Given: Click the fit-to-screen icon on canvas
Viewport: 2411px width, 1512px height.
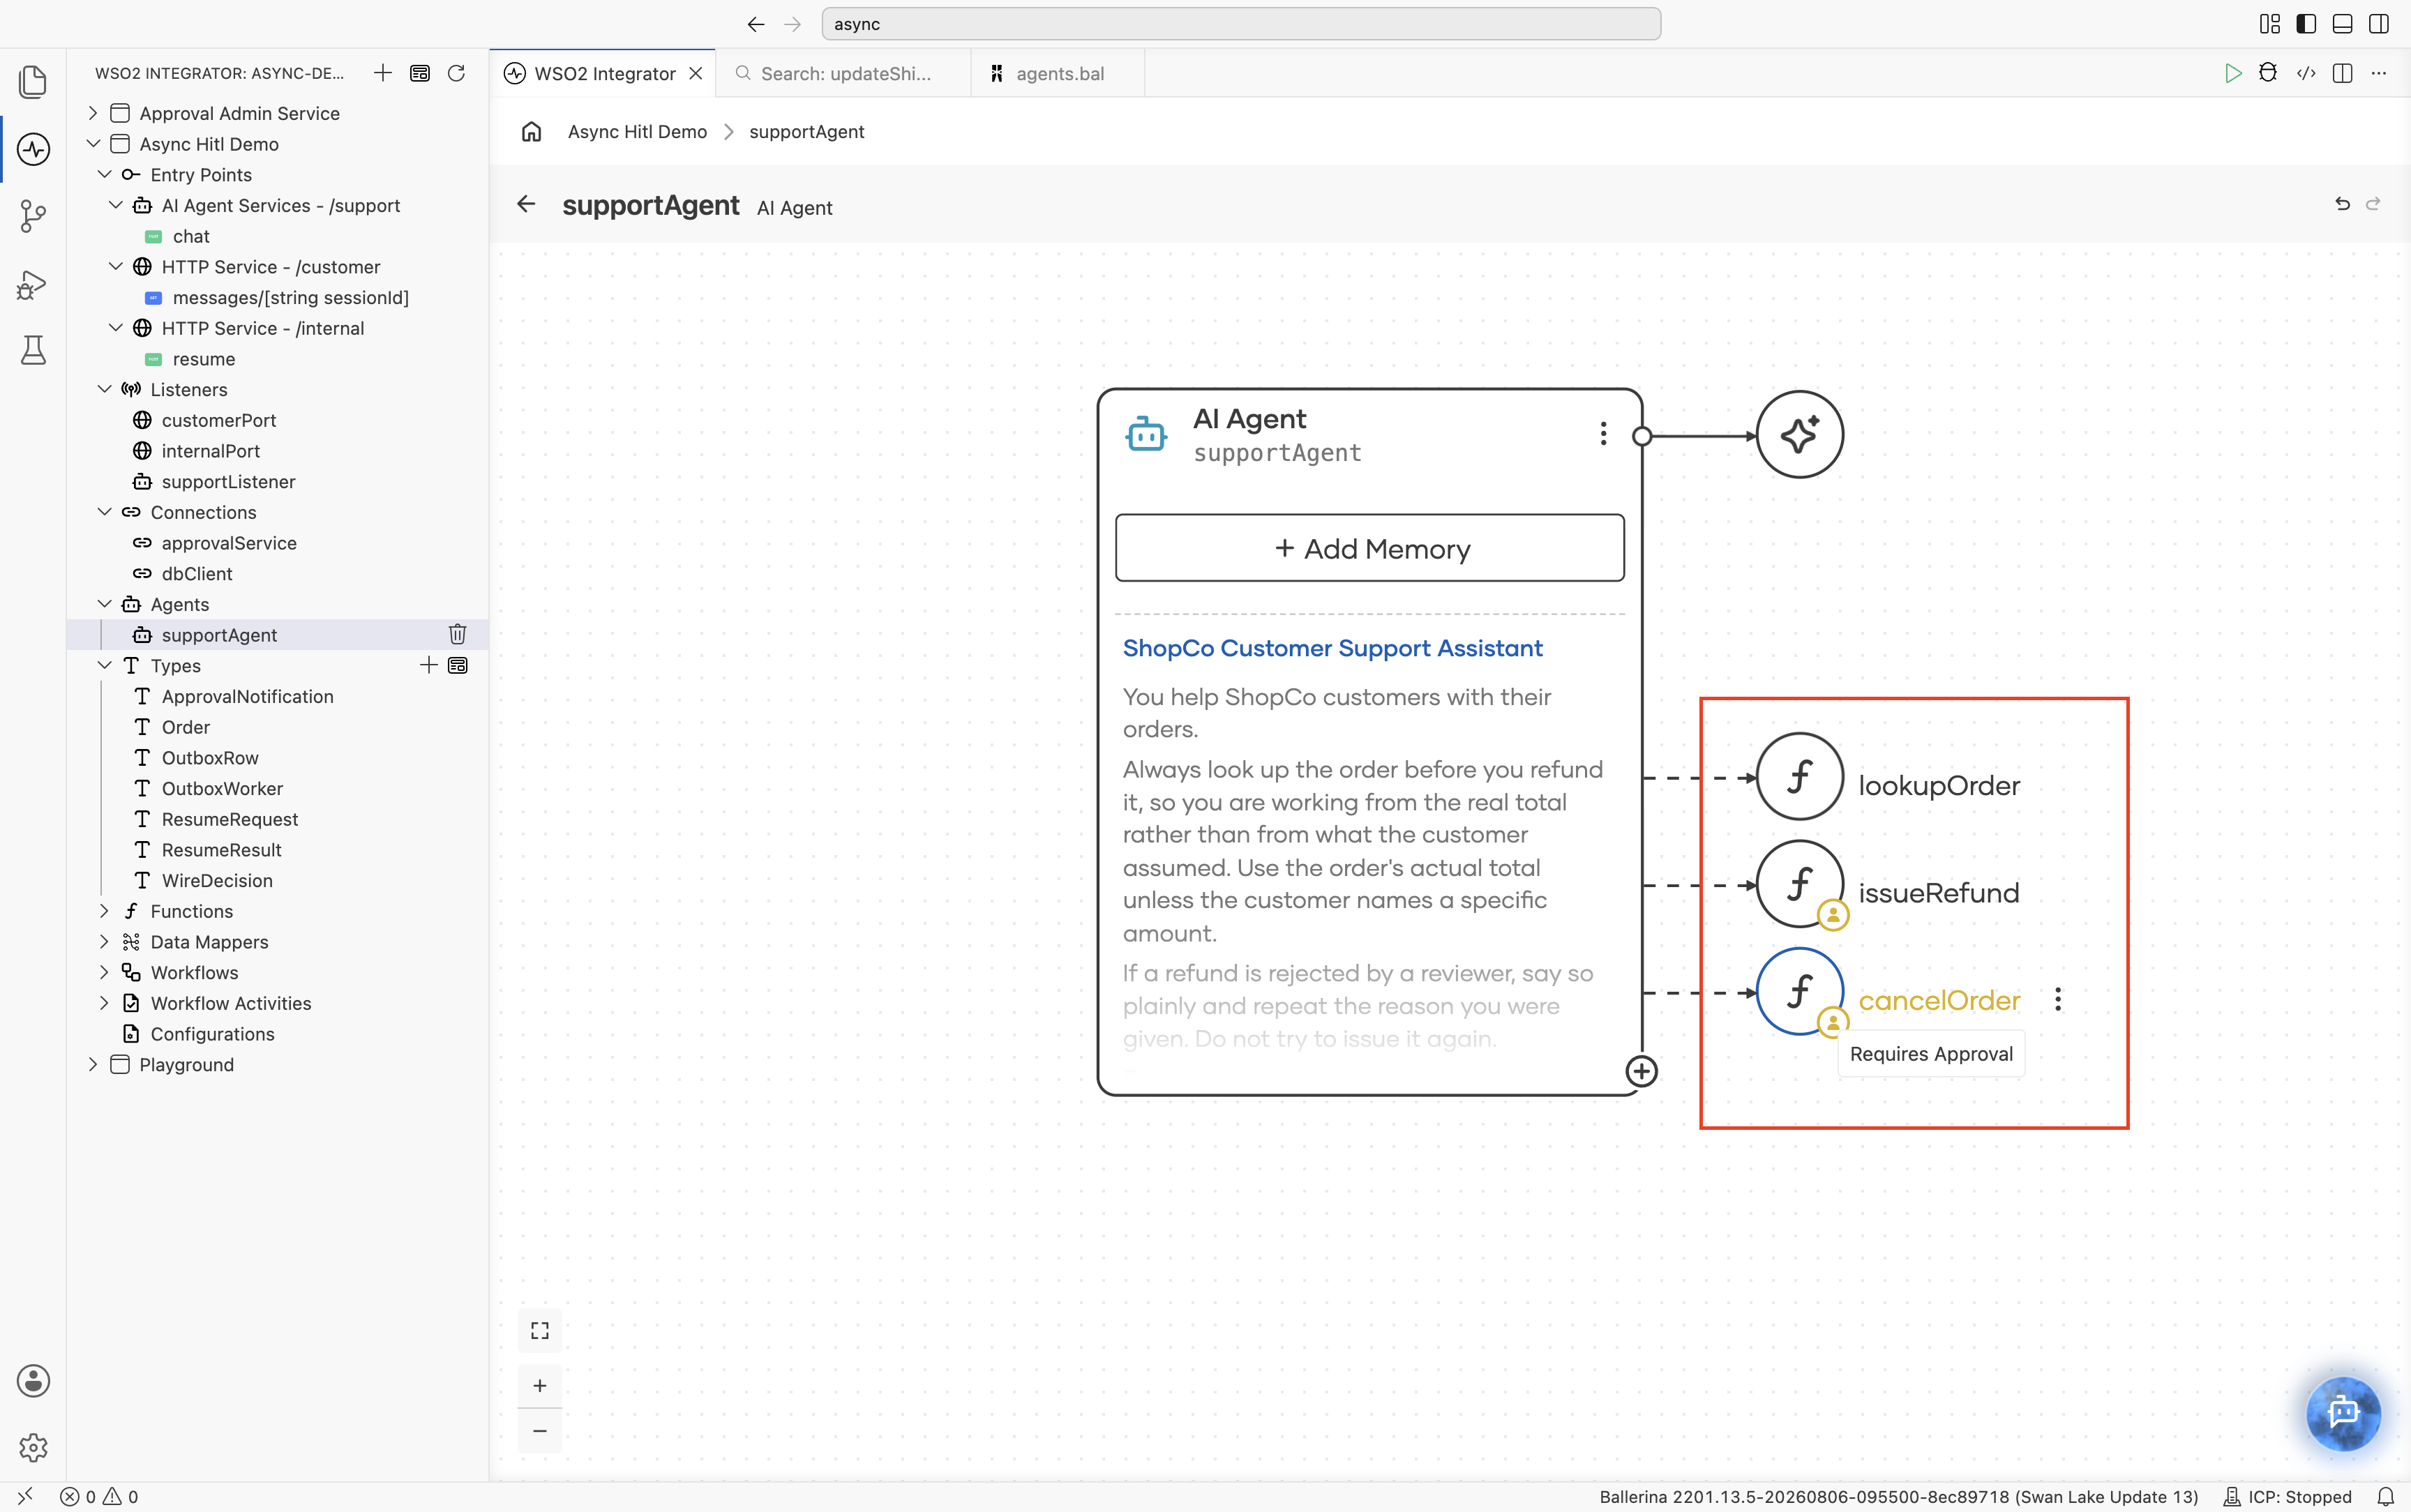Looking at the screenshot, I should click(x=540, y=1330).
